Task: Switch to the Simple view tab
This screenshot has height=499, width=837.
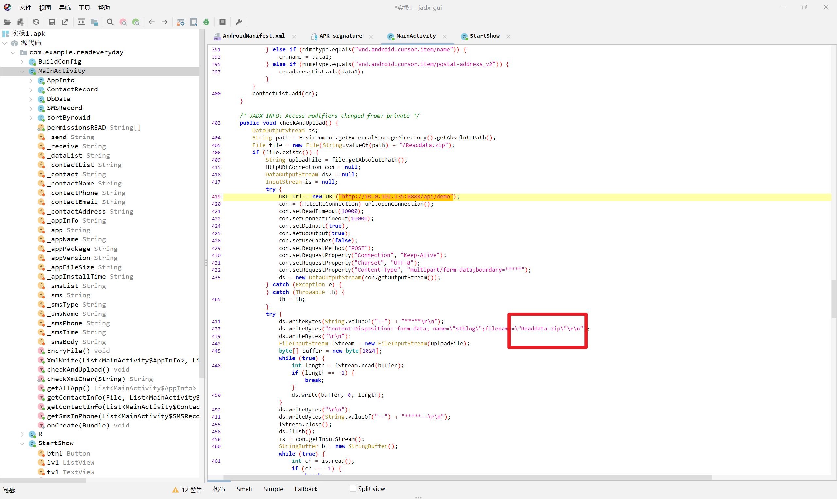Action: pyautogui.click(x=273, y=489)
